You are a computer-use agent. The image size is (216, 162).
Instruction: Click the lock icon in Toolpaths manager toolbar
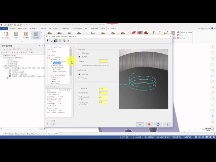click(1, 52)
